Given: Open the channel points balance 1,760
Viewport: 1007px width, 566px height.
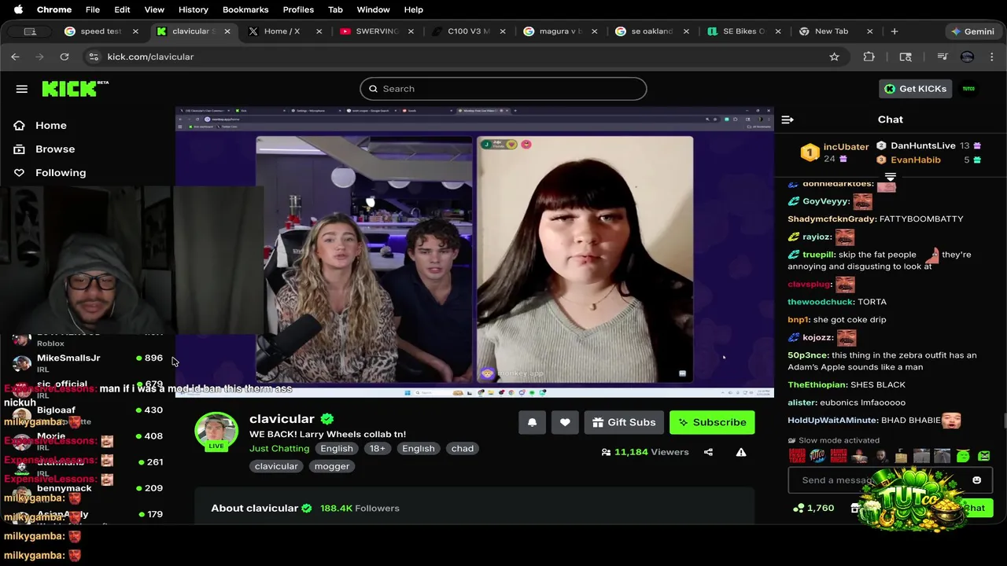Looking at the screenshot, I should click(x=813, y=509).
